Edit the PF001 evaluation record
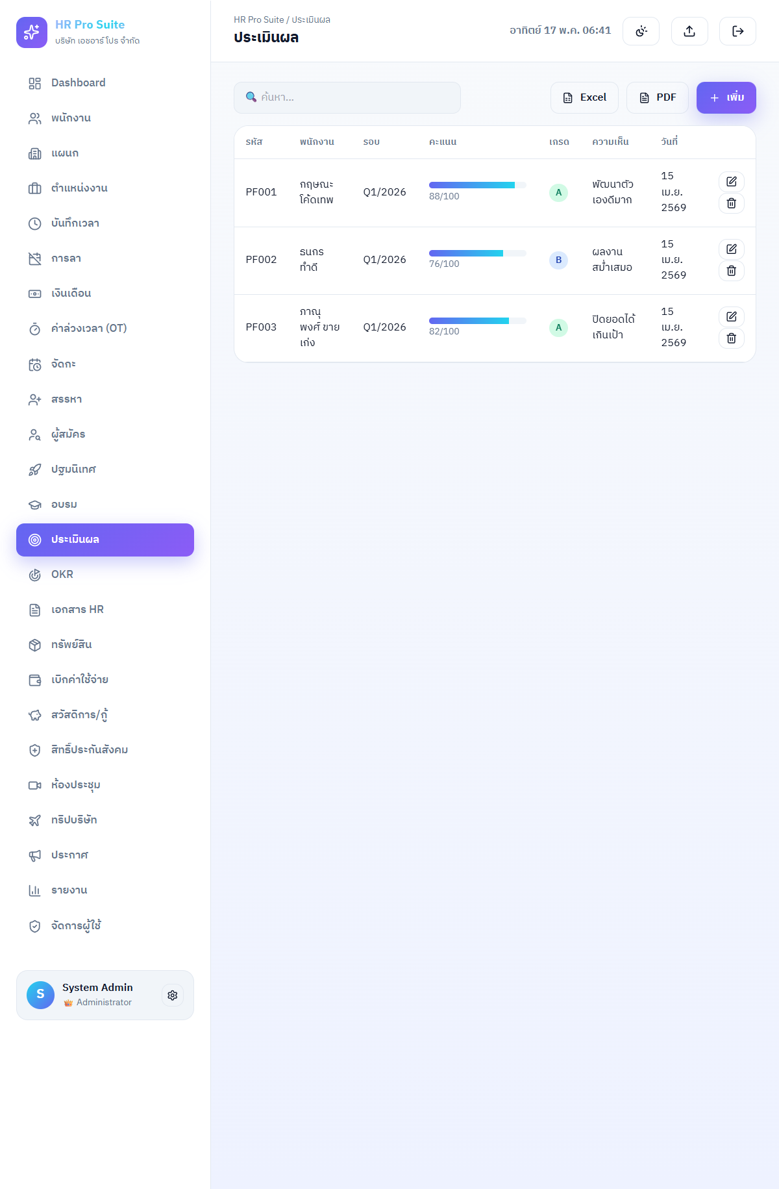The width and height of the screenshot is (779, 1189). tap(732, 182)
